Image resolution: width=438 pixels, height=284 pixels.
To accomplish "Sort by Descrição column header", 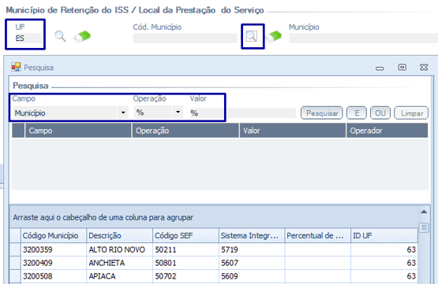I will point(119,235).
